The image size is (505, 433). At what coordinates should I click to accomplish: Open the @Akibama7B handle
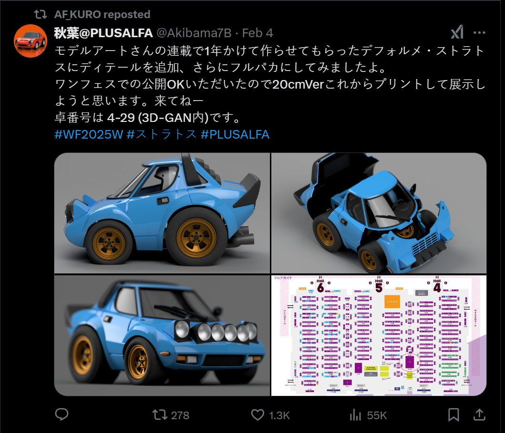(194, 33)
